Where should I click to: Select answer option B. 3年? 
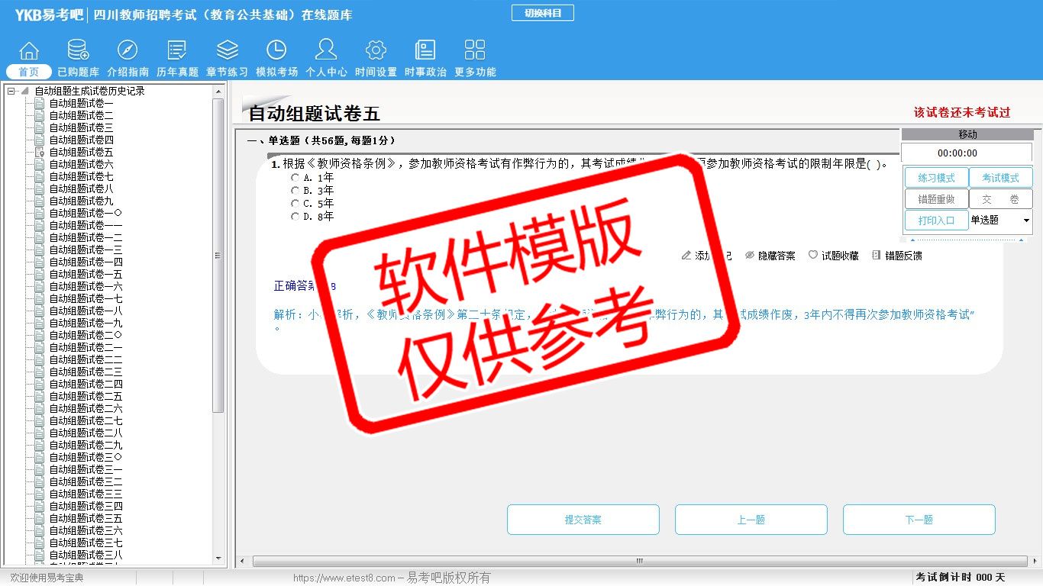[x=295, y=191]
